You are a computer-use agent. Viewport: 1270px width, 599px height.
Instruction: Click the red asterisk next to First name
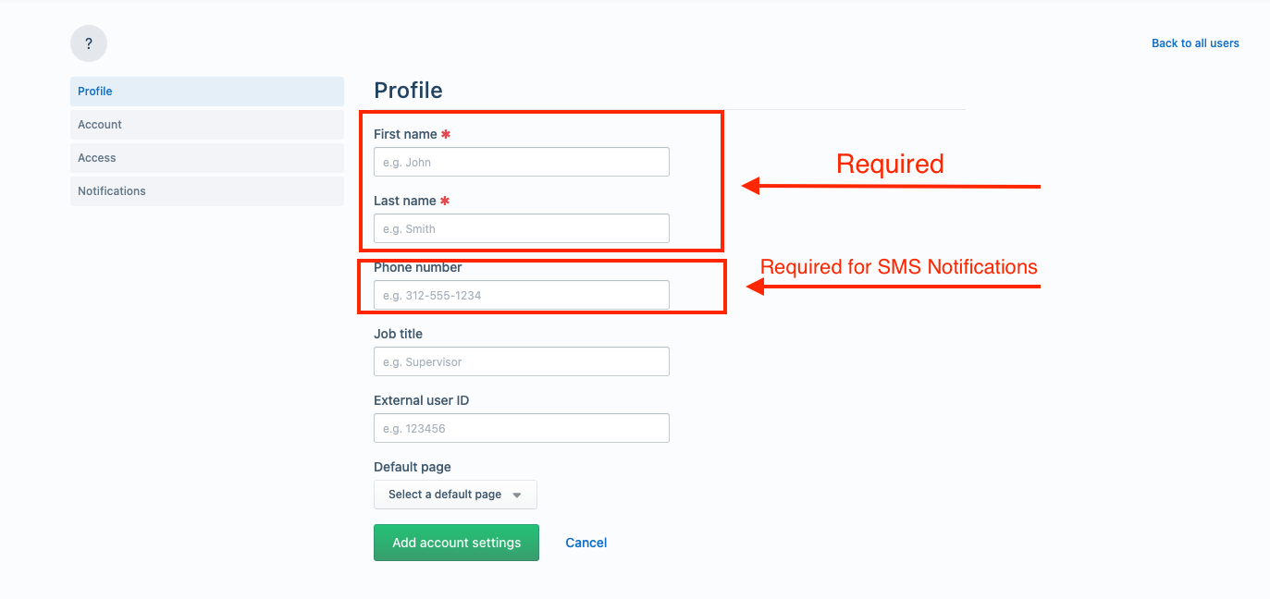(446, 134)
